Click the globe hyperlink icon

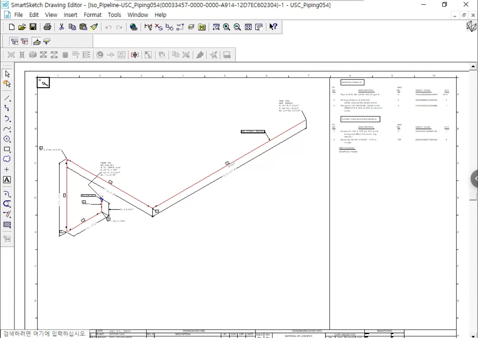tap(134, 27)
